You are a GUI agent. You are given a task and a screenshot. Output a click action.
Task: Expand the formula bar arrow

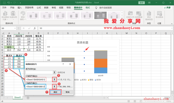172,28
